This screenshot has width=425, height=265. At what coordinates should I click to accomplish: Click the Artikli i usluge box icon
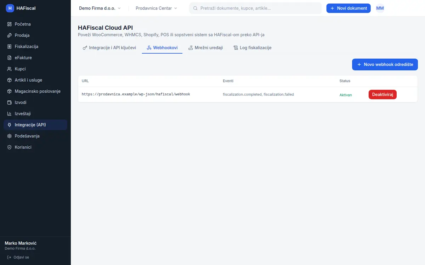[x=10, y=80]
